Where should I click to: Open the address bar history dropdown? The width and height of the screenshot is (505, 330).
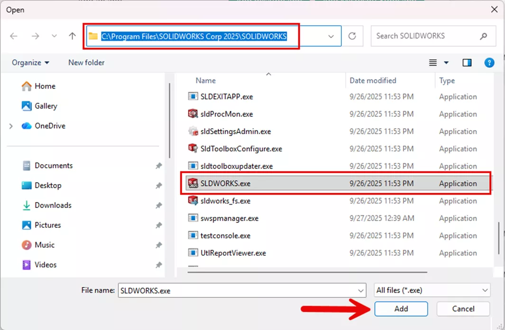(331, 36)
